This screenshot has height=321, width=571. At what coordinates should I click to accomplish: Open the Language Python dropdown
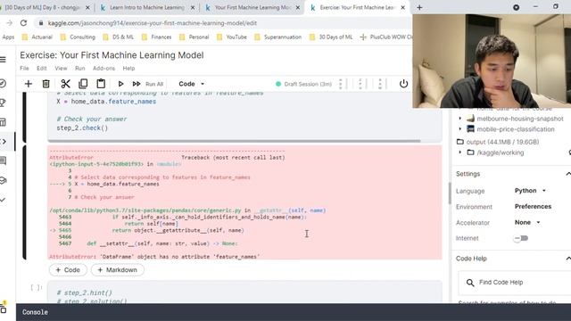(x=530, y=191)
